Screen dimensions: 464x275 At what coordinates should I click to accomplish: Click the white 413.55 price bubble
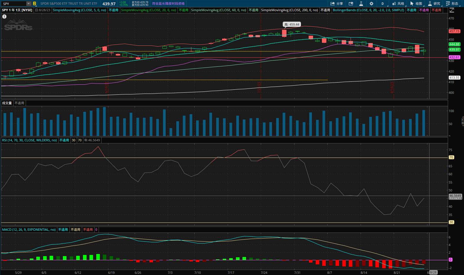(x=454, y=78)
